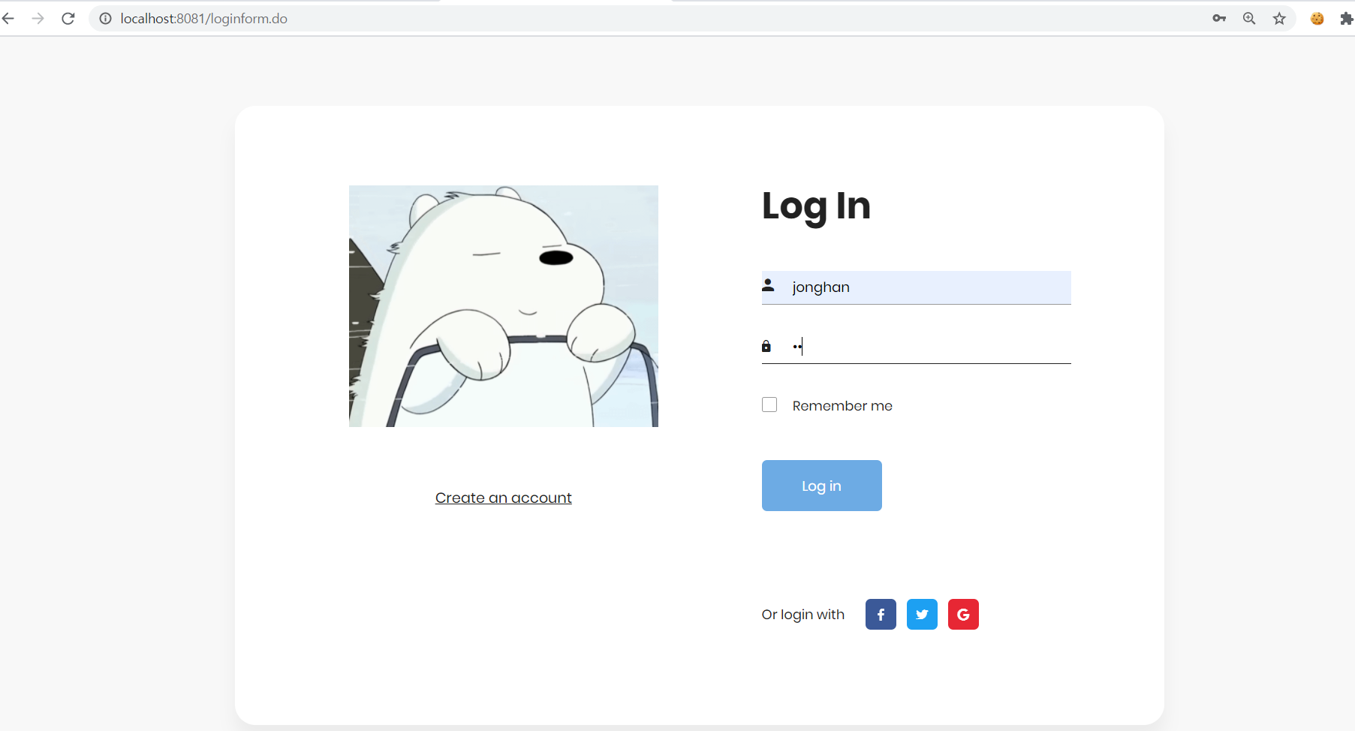1355x731 pixels.
Task: Click the polar bear image
Action: (503, 305)
